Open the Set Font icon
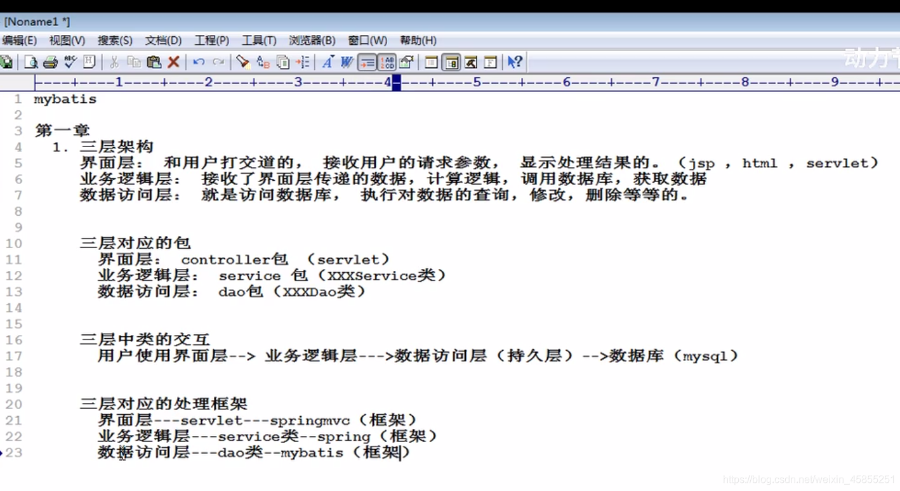 [x=328, y=62]
